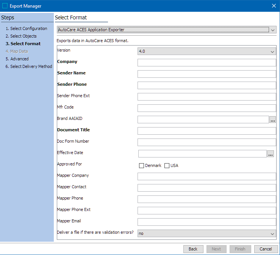
Task: Click the Back button
Action: tap(193, 249)
